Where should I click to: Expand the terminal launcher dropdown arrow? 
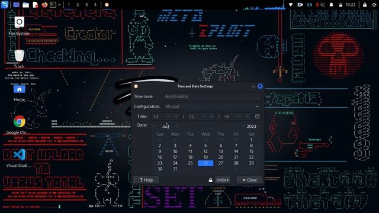point(59,5)
